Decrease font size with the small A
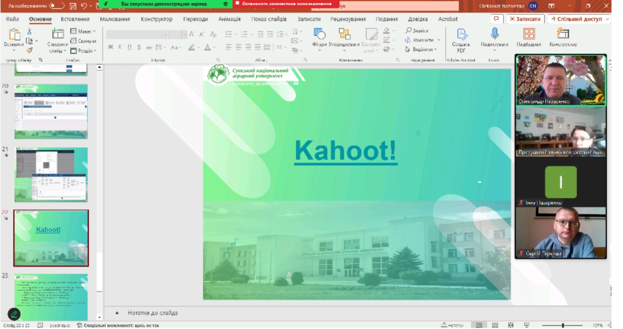Screen dimensions: 623x329 point(202,34)
